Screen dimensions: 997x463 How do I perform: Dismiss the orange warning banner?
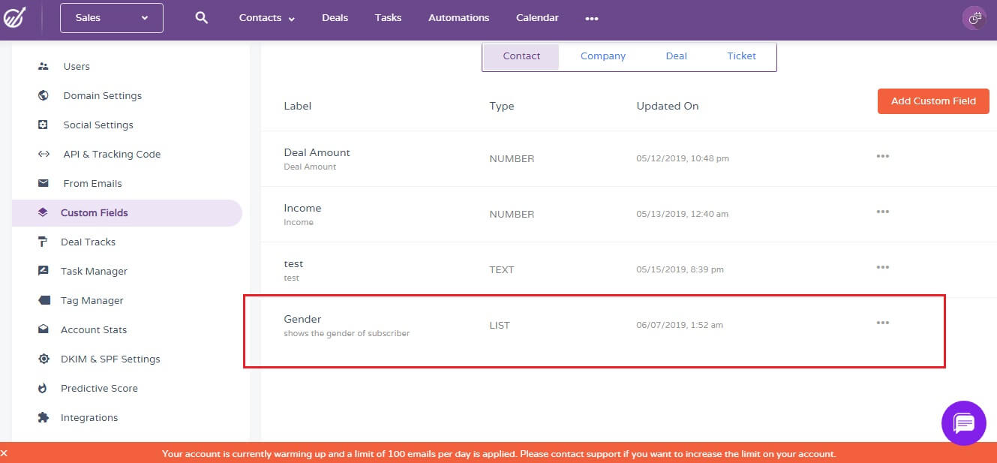pyautogui.click(x=5, y=454)
